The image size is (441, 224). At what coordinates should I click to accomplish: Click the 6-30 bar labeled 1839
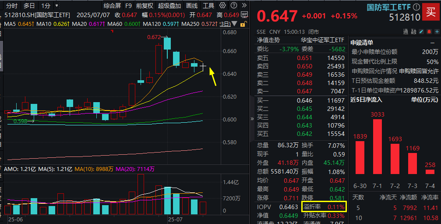360,157
